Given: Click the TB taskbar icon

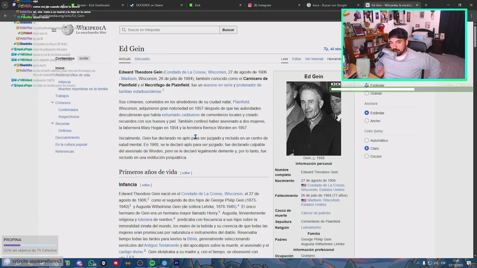Looking at the screenshot, I should (x=67, y=263).
